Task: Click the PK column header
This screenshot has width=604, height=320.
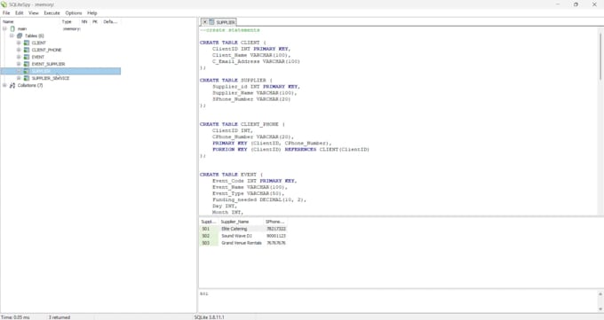Action: [x=95, y=21]
